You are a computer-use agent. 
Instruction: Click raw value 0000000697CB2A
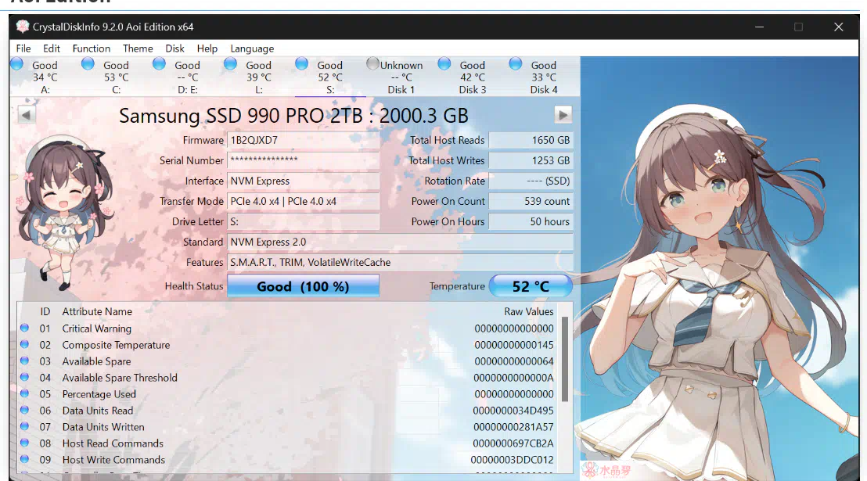tap(513, 443)
